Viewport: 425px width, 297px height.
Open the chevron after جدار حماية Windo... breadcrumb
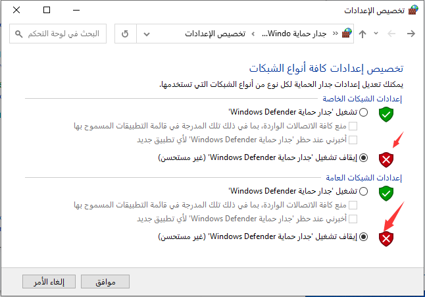click(253, 34)
